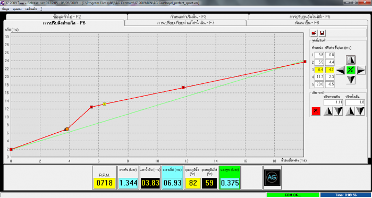This screenshot has width=372, height=198.
Task: Decrease the slope value below 1.11
Action: (x=339, y=111)
